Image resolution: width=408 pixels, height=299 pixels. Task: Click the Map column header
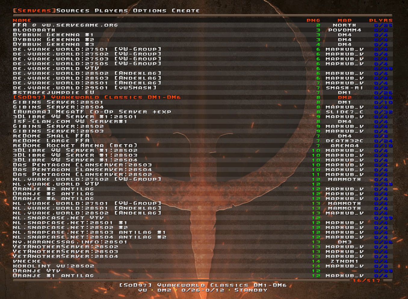pyautogui.click(x=345, y=20)
